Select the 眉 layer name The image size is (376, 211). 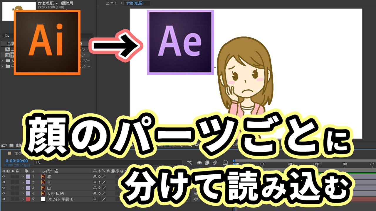49,177
